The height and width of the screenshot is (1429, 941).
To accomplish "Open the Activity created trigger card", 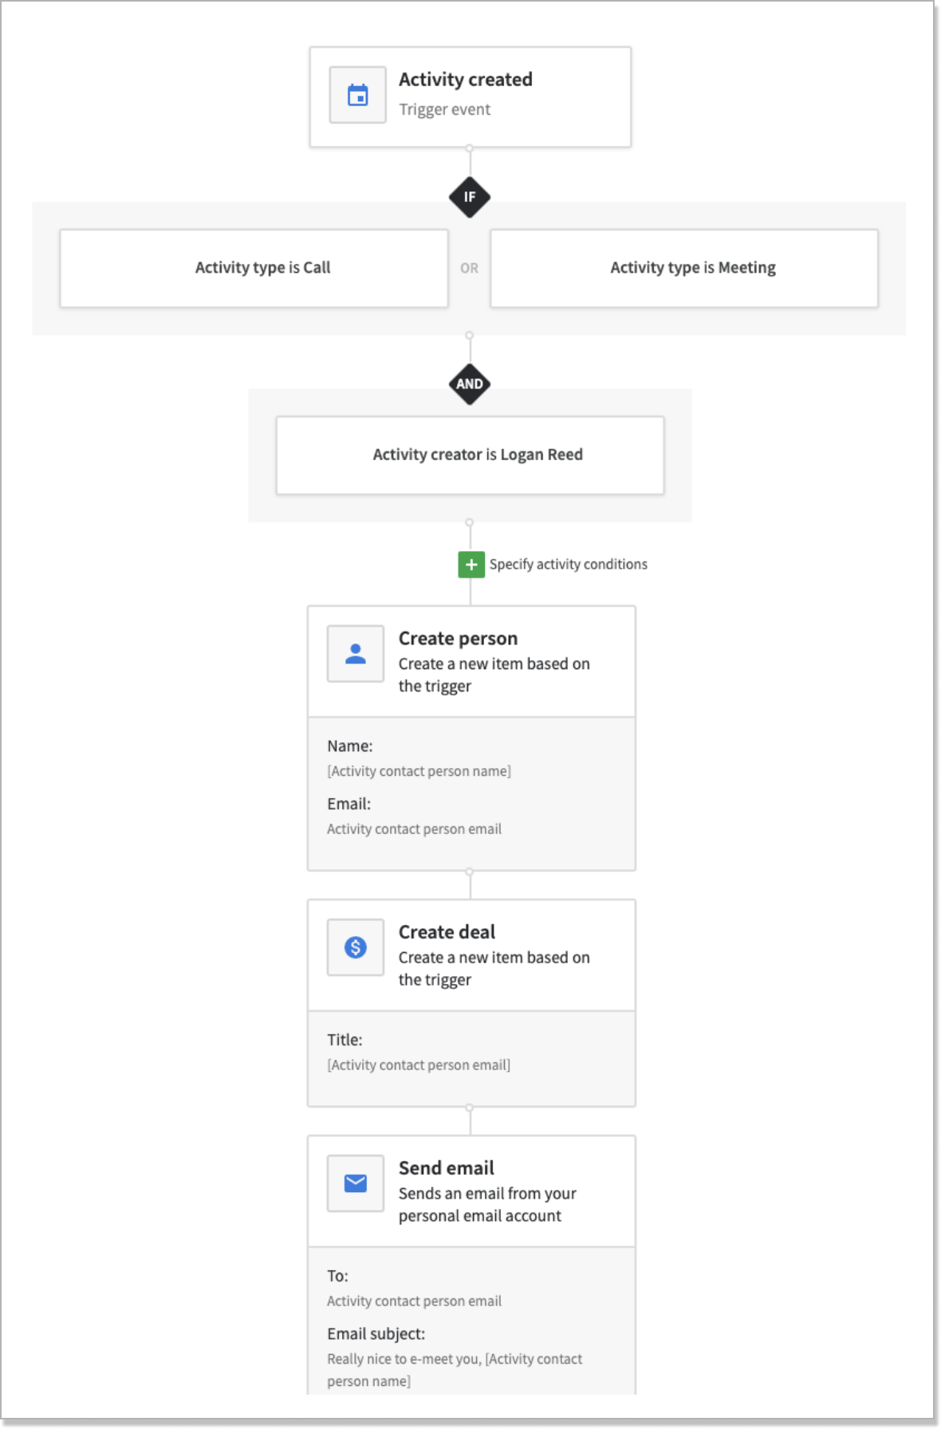I will (x=470, y=96).
